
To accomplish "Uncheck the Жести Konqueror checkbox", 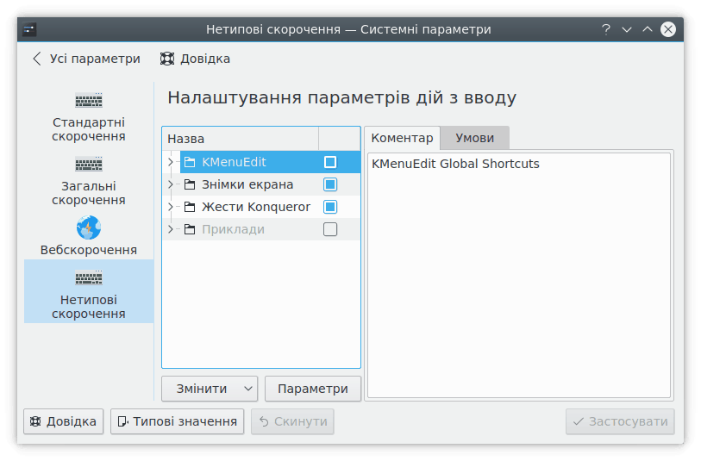I will (x=330, y=207).
